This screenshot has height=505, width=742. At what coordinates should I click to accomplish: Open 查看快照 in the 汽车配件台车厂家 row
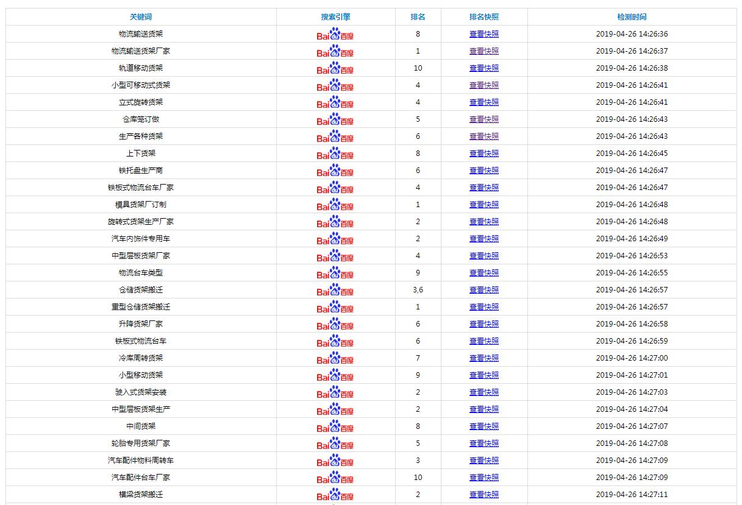484,478
